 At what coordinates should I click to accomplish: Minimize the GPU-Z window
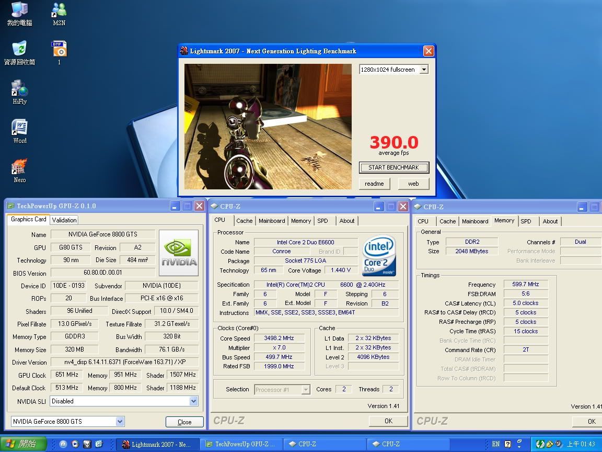coord(175,207)
